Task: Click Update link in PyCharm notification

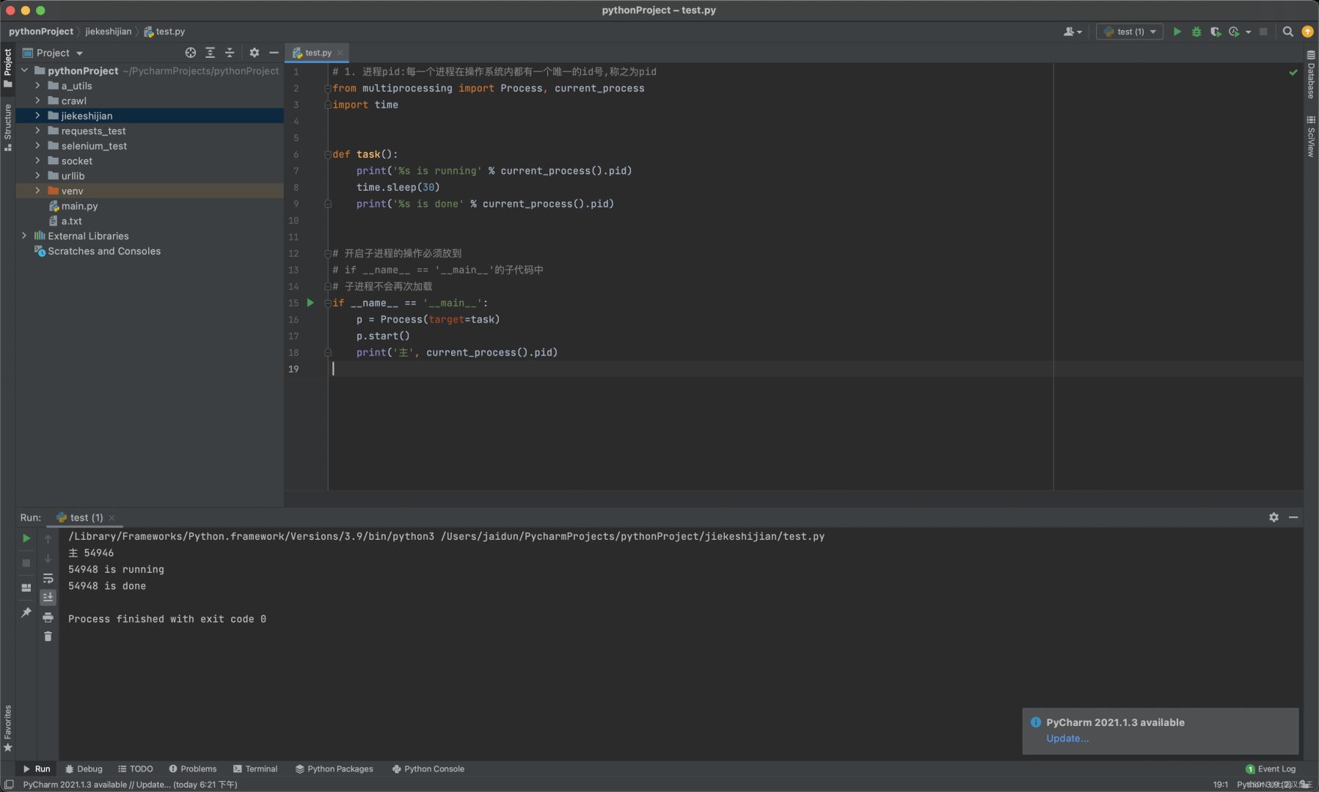Action: click(1067, 738)
